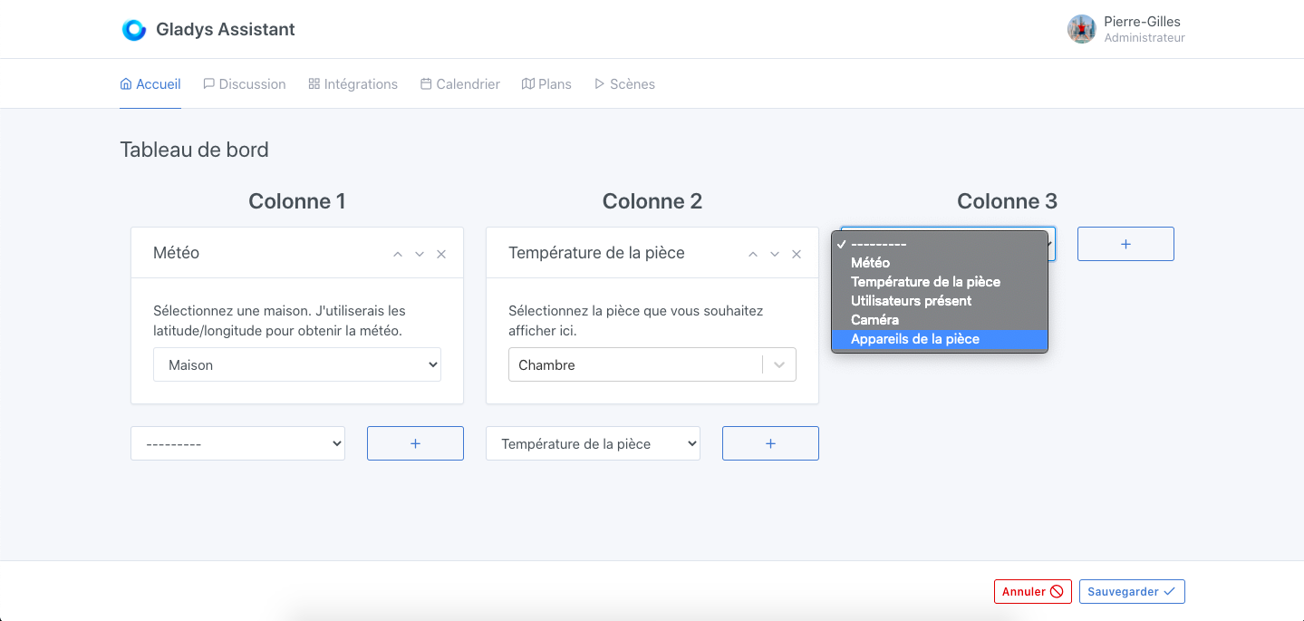
Task: Move the Météo widget up
Action: point(397,254)
